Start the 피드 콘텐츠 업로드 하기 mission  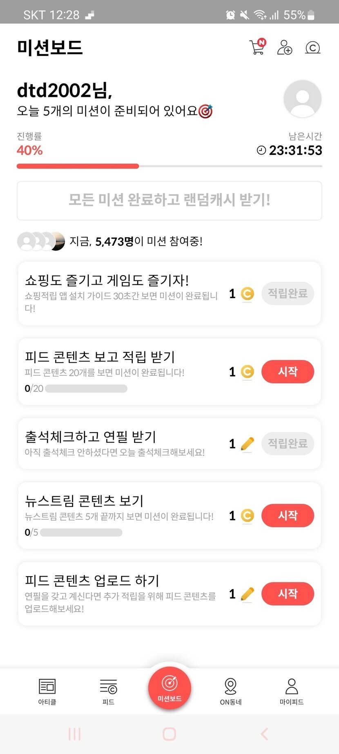pos(288,594)
